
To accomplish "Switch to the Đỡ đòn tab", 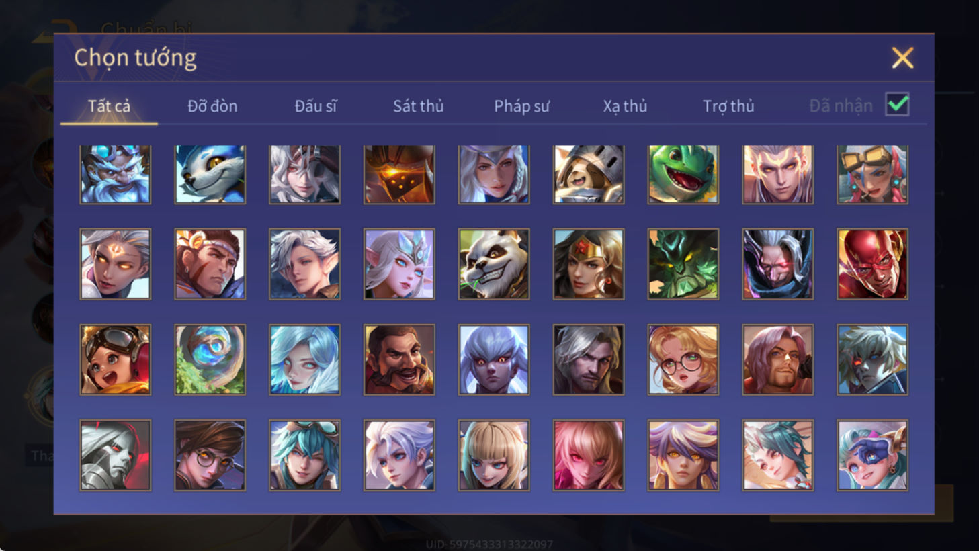I will [212, 106].
